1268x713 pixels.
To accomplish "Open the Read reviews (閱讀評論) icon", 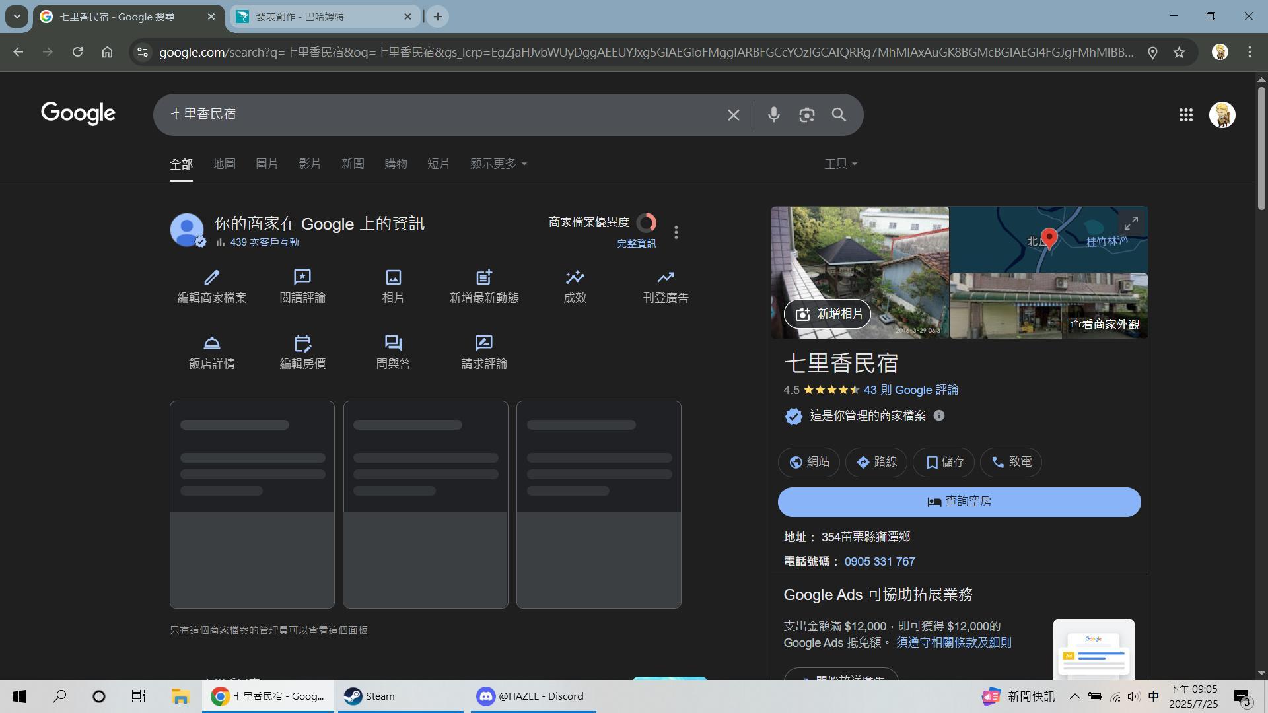I will (x=302, y=277).
